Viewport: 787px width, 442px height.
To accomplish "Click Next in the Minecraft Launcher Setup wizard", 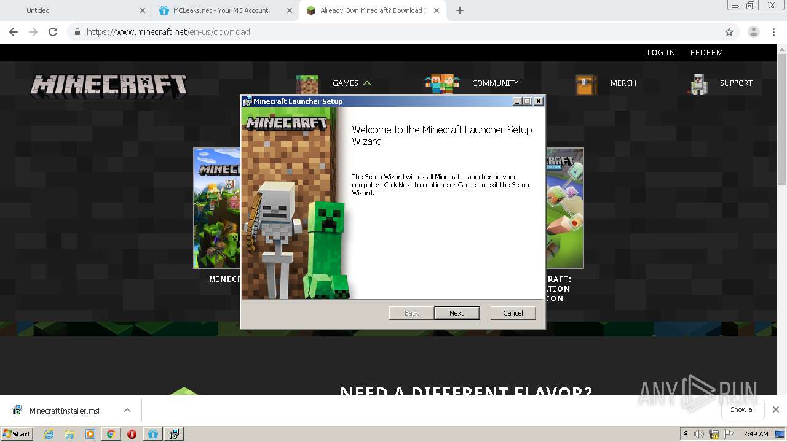I will [456, 313].
